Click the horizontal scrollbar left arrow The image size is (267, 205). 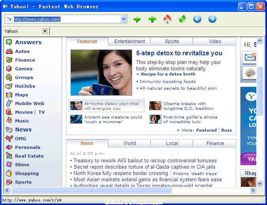point(7,190)
